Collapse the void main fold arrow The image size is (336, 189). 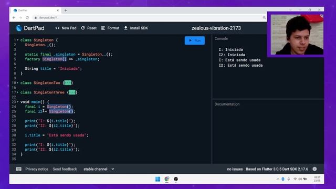tap(17, 102)
